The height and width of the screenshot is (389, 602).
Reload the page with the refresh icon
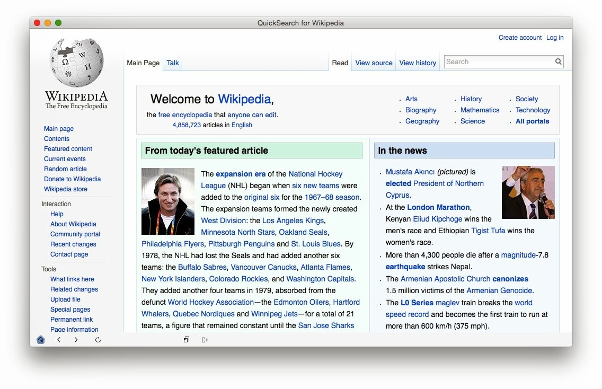[x=98, y=340]
